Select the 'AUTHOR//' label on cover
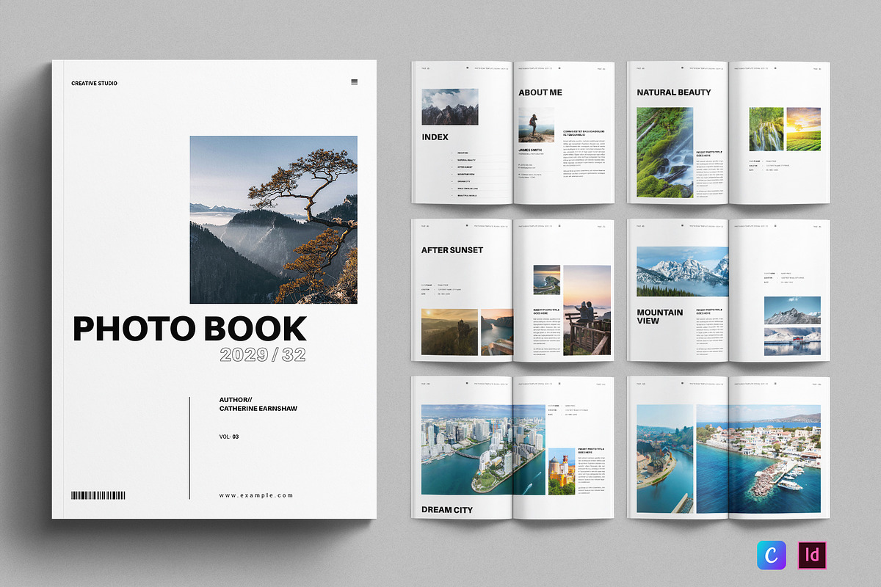The height and width of the screenshot is (587, 881). (x=234, y=400)
